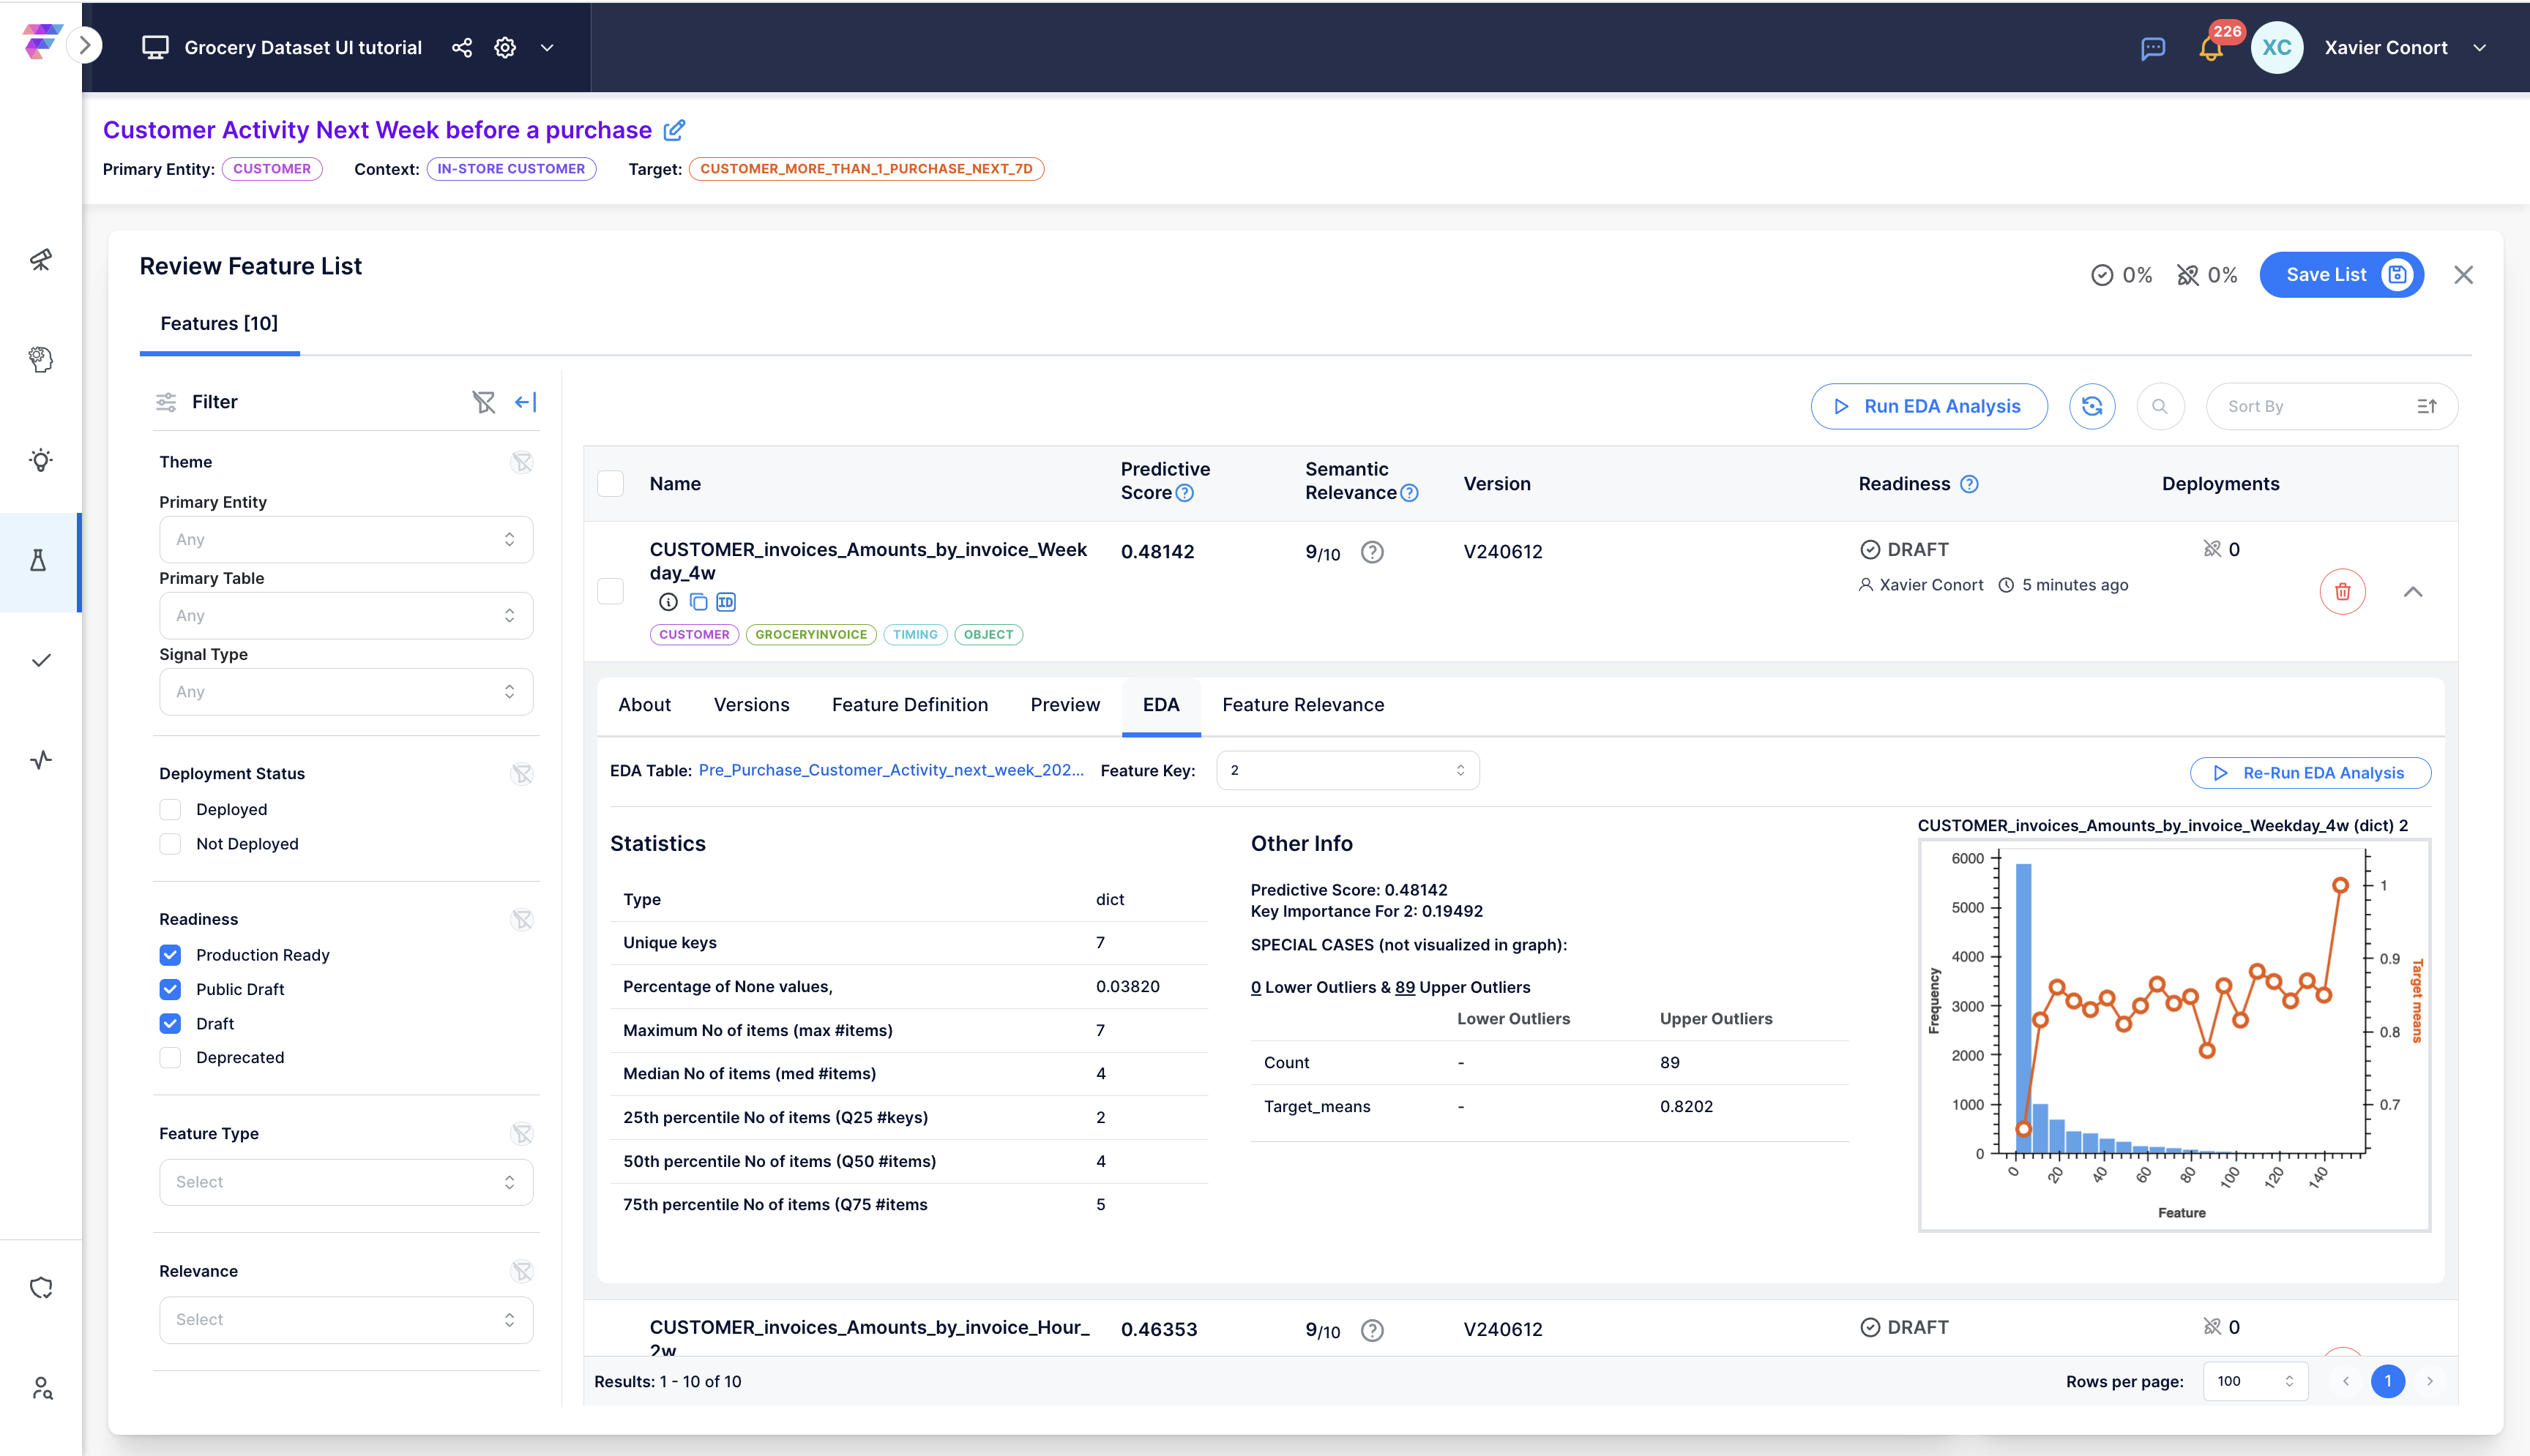Viewport: 2530px width, 1456px height.
Task: Clear the Readiness filter icon
Action: [522, 920]
